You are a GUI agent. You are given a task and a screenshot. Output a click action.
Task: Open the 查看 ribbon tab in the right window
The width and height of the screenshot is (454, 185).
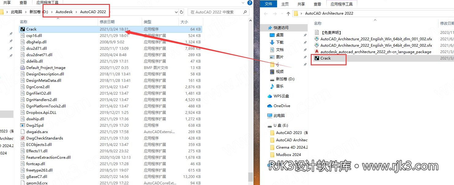click(317, 4)
